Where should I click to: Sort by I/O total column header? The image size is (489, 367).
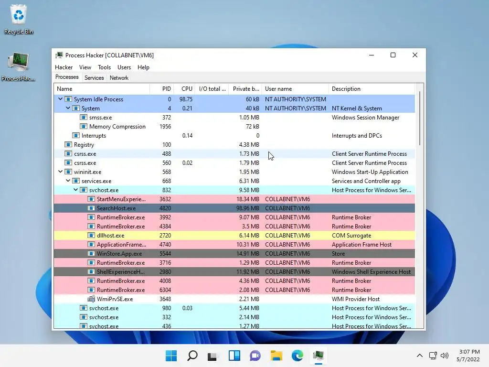coord(212,88)
